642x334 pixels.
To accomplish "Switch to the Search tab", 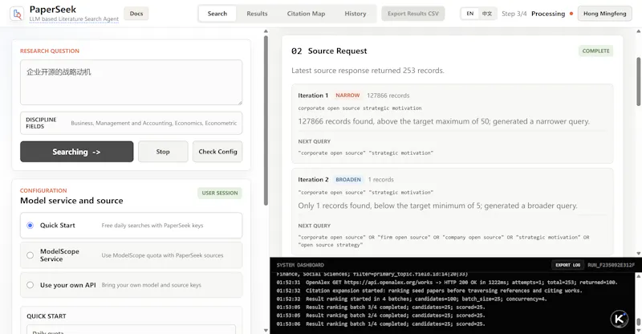I will pos(217,14).
